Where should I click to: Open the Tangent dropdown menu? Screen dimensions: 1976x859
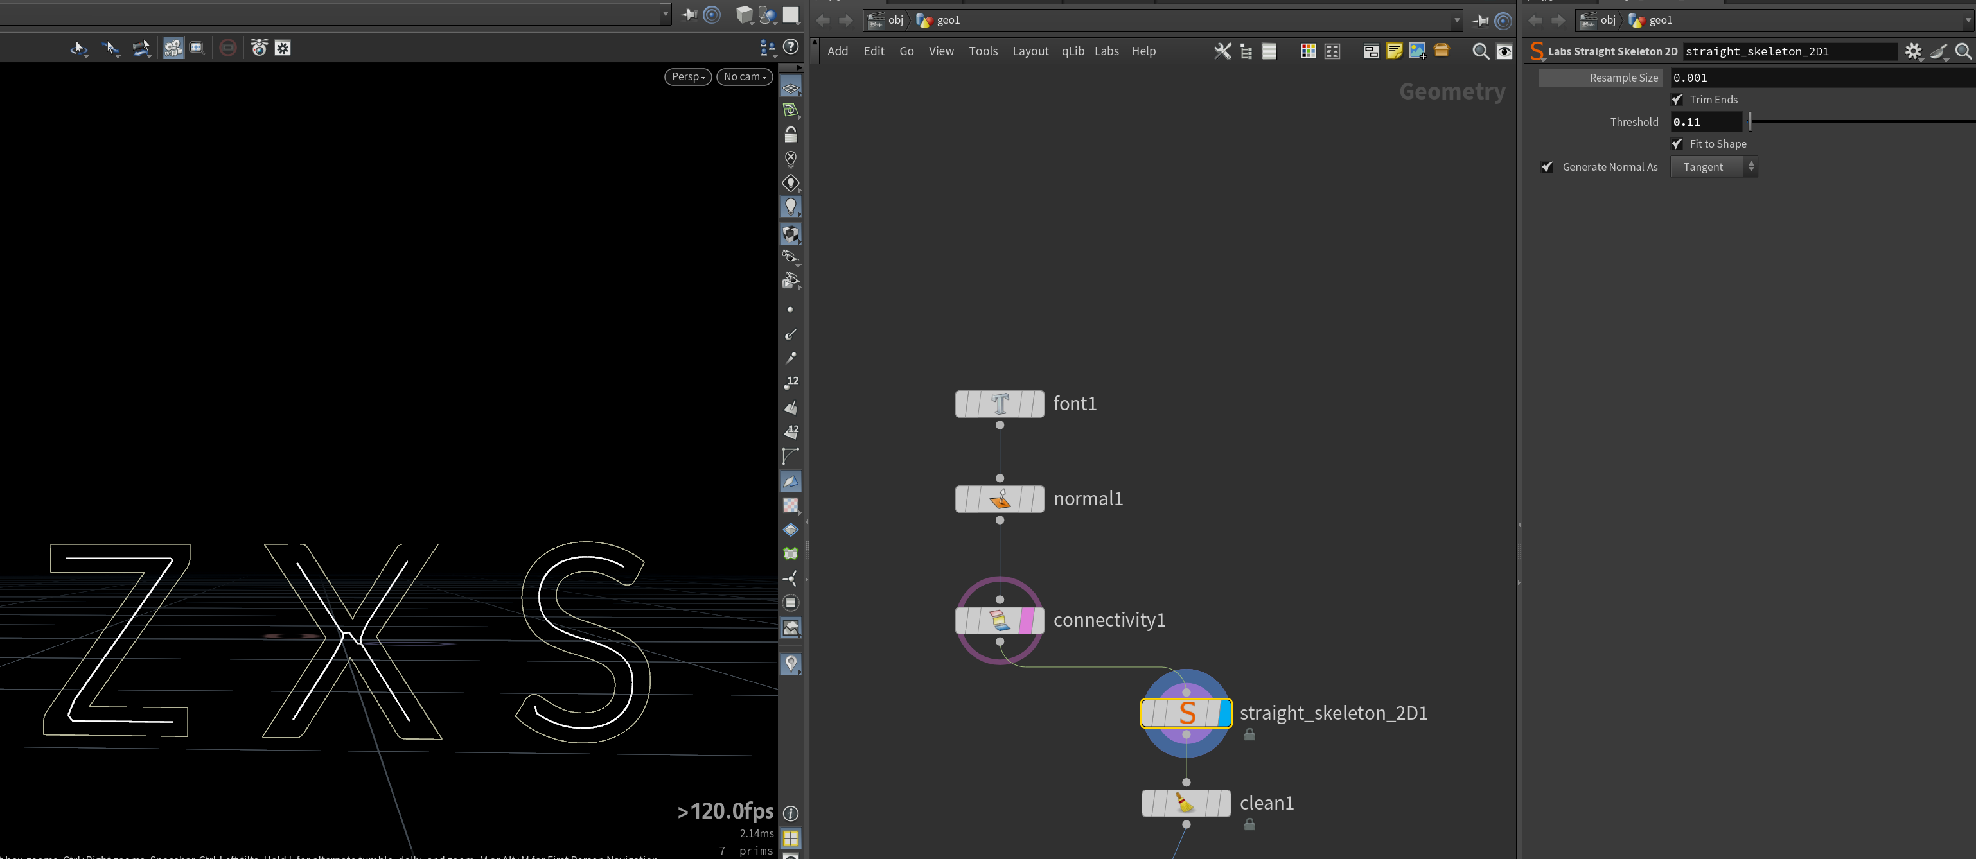(1714, 167)
